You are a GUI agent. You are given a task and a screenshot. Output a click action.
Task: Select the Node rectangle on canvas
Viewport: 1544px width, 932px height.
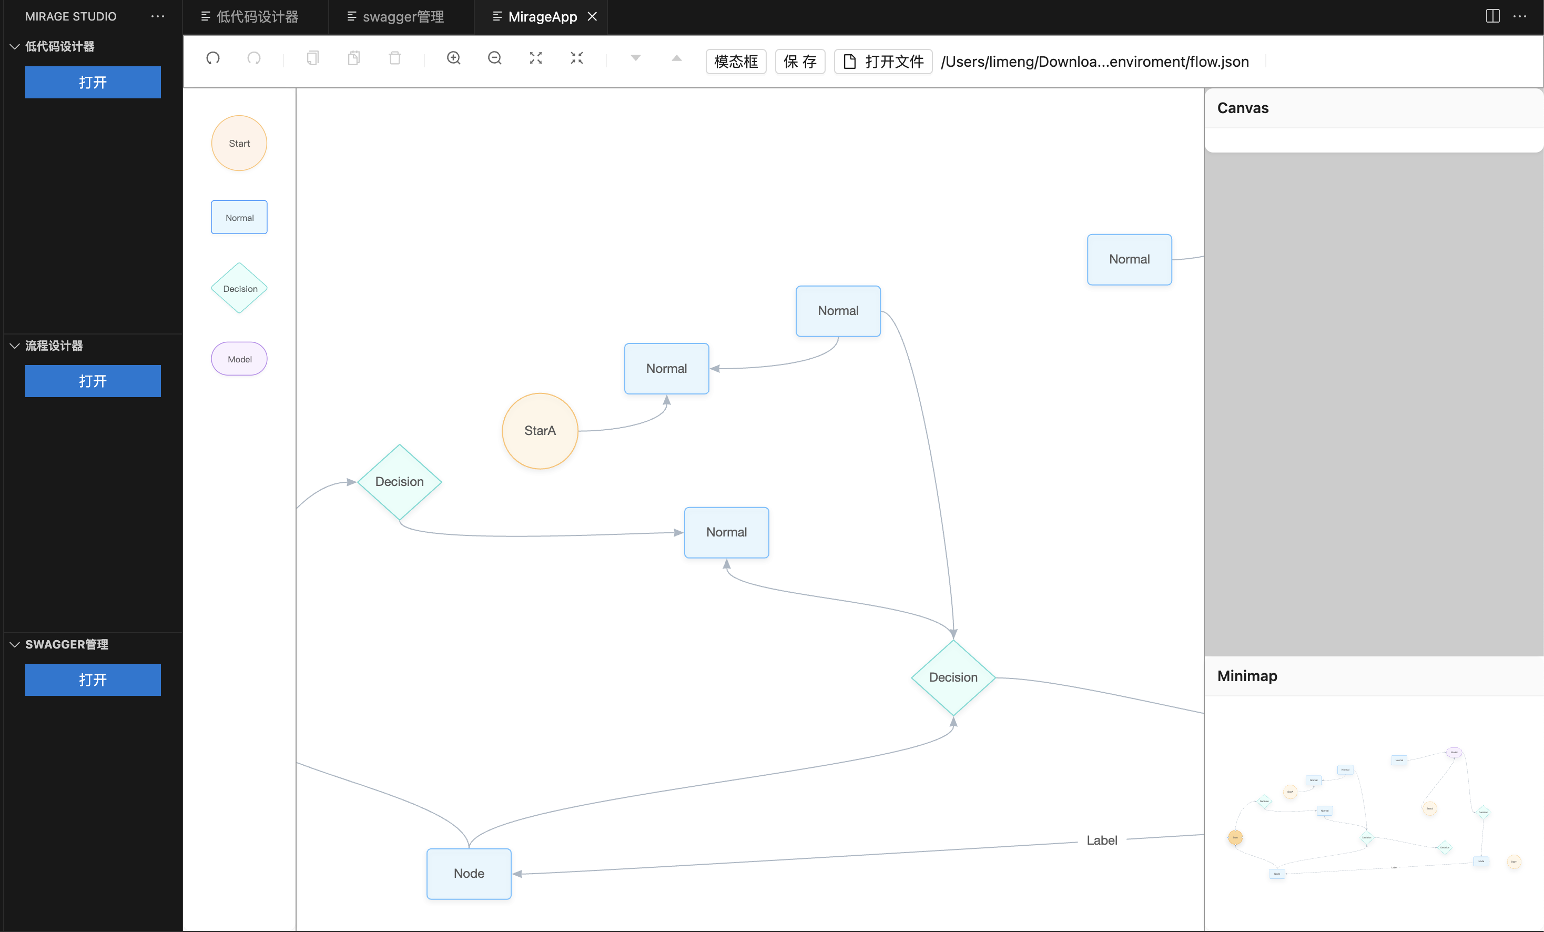(x=469, y=874)
